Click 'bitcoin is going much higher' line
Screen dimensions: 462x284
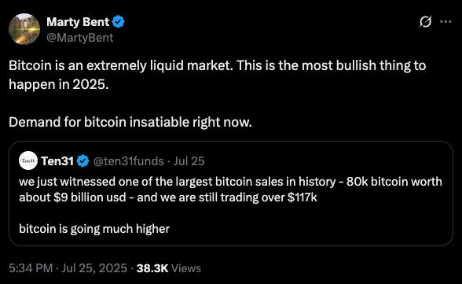coord(94,229)
